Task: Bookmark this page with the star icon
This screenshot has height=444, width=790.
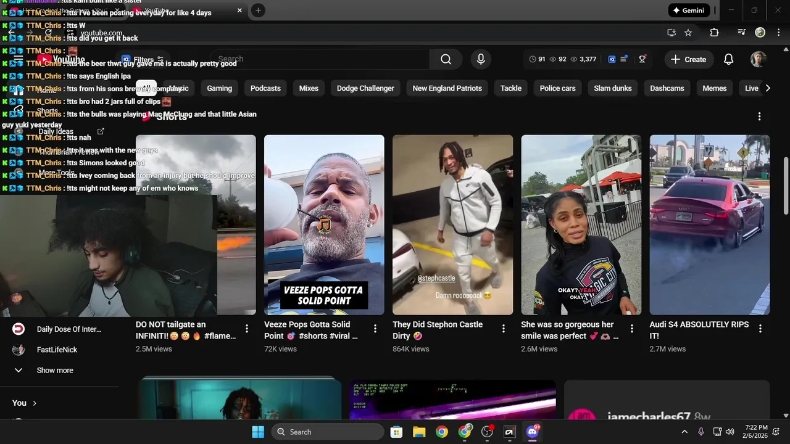Action: click(x=688, y=33)
